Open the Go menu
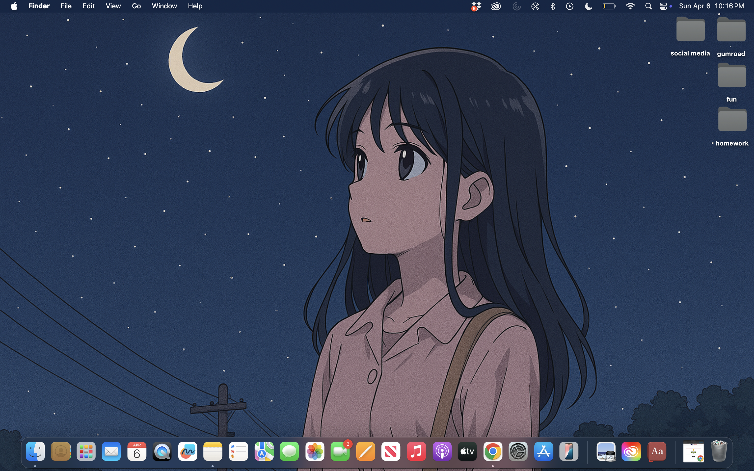The width and height of the screenshot is (754, 471). (136, 6)
